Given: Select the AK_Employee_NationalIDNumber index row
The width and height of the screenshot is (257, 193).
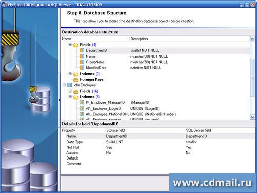Looking at the screenshot, I should click(156, 114).
